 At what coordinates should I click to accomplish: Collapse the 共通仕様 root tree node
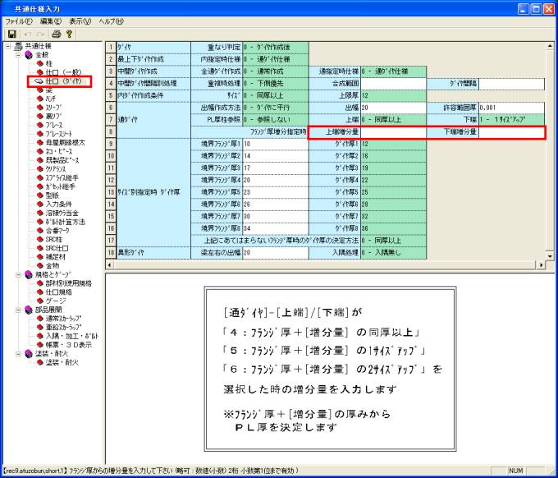coord(8,46)
